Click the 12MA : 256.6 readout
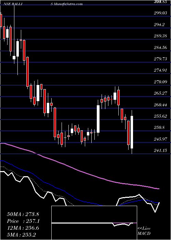Viewport: 171px width, 240px height. (23, 228)
